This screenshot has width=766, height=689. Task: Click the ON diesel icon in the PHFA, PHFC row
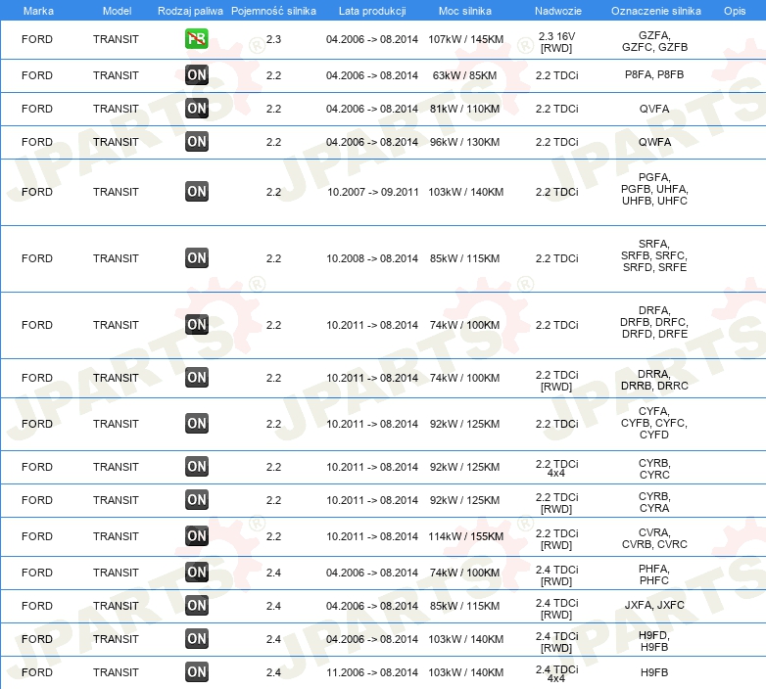pyautogui.click(x=197, y=572)
